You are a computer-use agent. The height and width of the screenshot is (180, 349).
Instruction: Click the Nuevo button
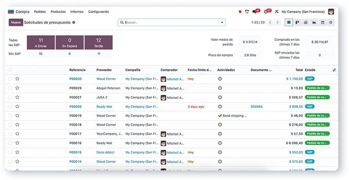point(16,22)
